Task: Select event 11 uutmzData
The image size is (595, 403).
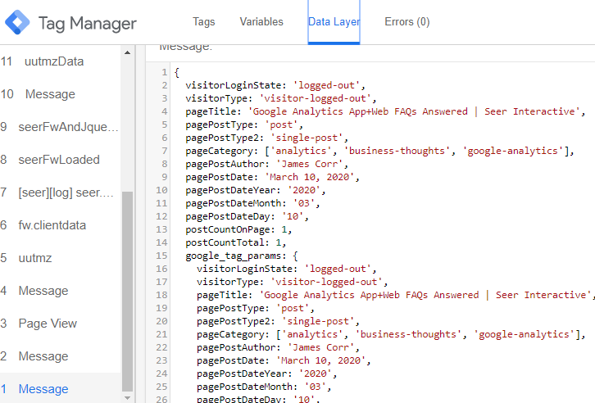Action: coord(53,61)
